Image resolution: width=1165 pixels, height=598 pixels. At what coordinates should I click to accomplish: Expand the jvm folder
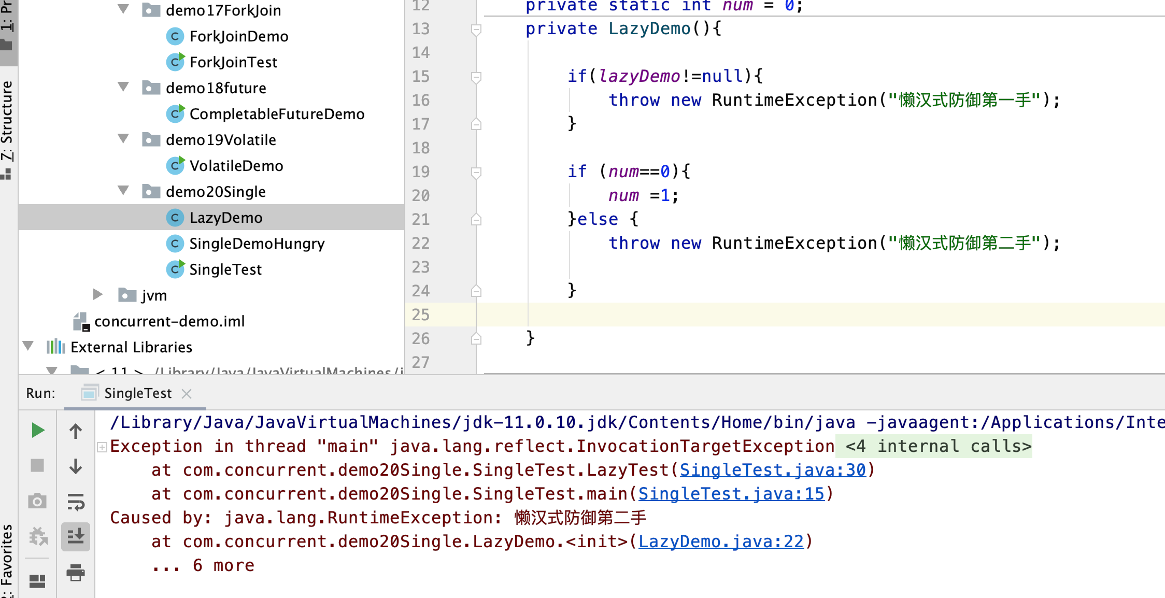pos(97,294)
